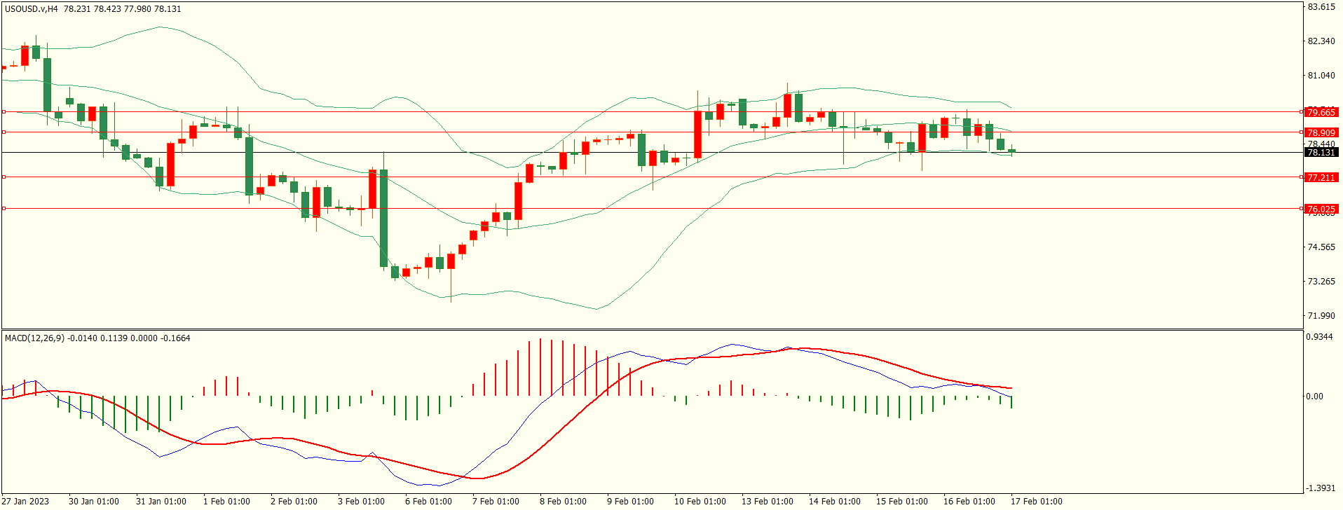Click the 0.00 MACD zero level label
1343x510 pixels.
[x=1314, y=397]
